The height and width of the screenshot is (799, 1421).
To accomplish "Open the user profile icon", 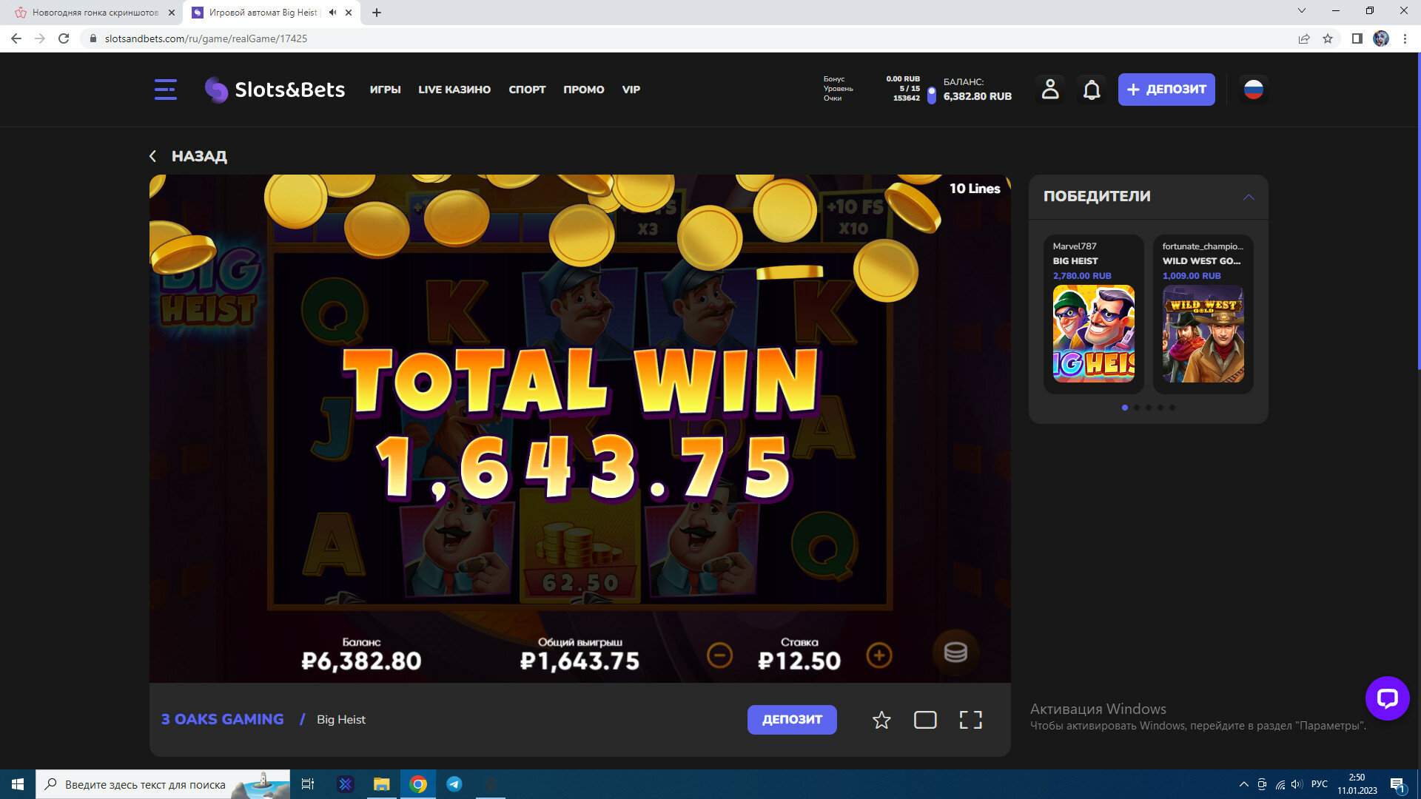I will coord(1049,90).
